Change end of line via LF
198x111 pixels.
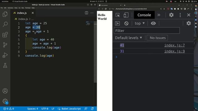53,109
